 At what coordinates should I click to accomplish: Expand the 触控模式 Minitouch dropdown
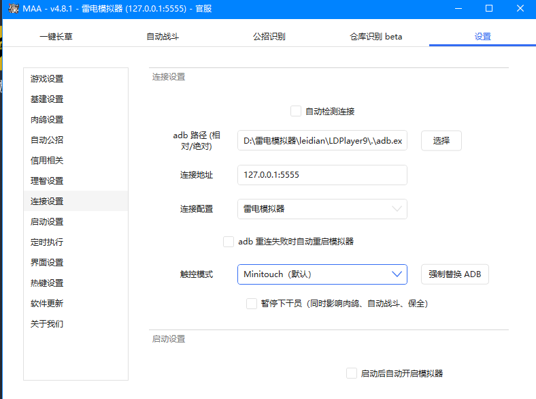point(322,274)
